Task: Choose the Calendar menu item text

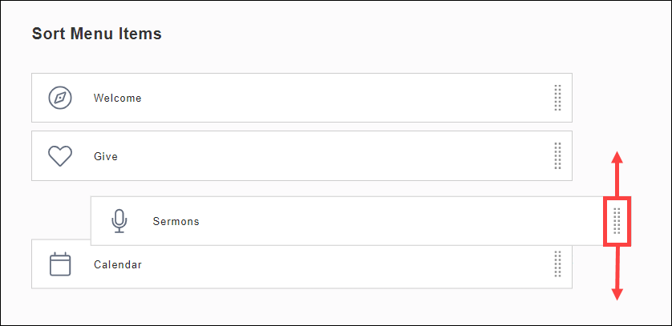Action: click(x=117, y=265)
